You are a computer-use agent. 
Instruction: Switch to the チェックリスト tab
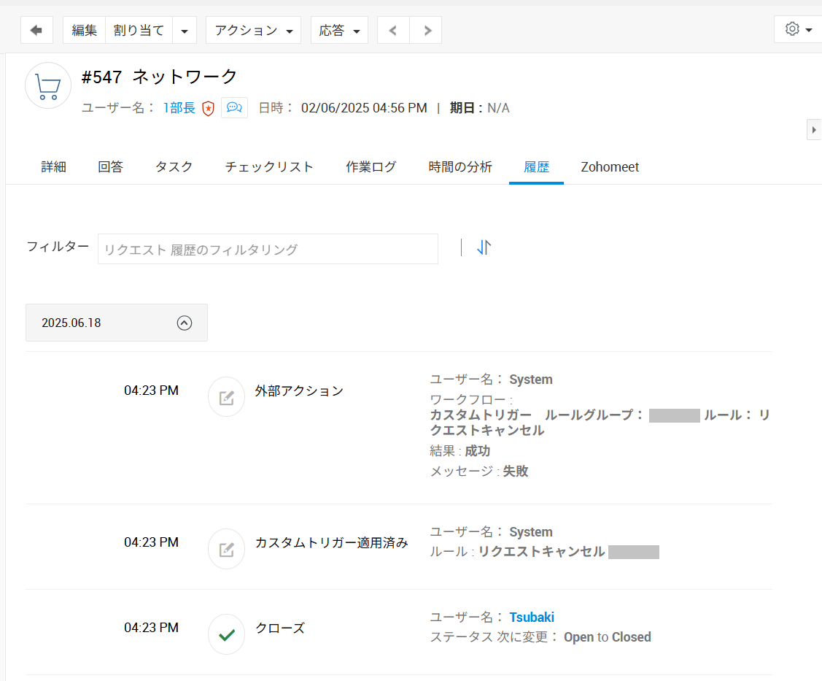coord(269,167)
